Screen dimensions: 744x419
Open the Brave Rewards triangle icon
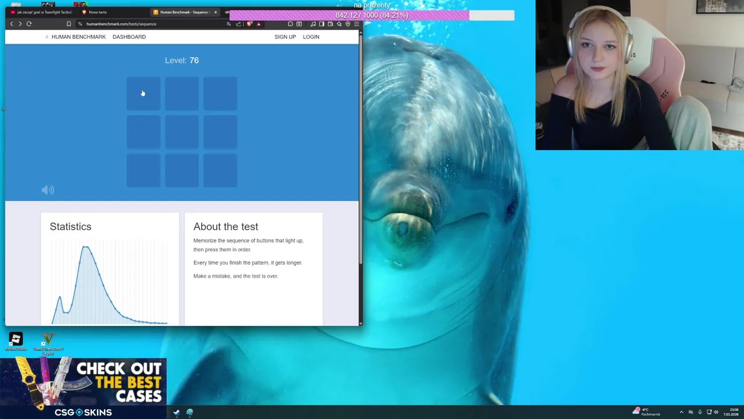(259, 24)
